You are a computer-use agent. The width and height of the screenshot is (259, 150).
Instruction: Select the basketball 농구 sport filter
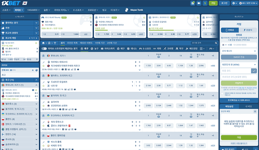[95, 49]
